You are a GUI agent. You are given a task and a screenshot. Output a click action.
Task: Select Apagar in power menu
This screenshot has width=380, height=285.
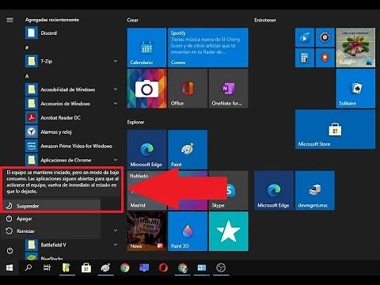point(51,218)
